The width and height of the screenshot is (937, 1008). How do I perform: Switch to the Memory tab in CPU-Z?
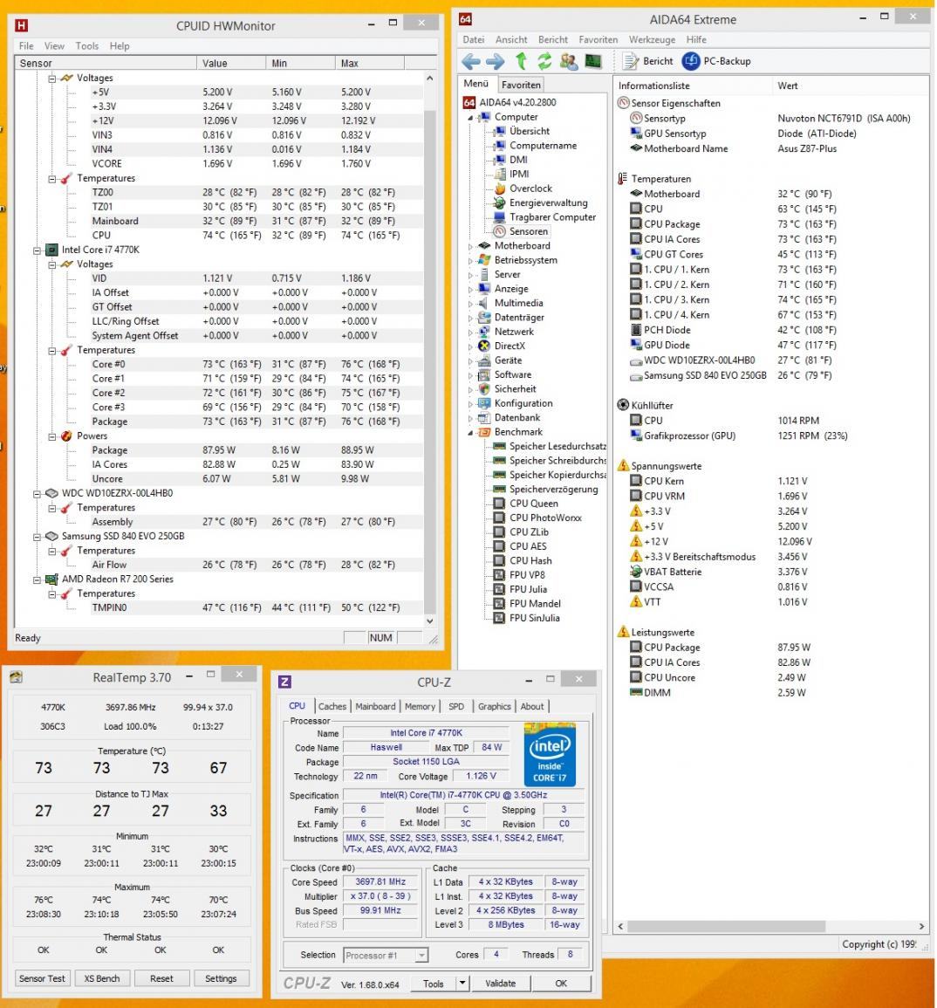420,707
